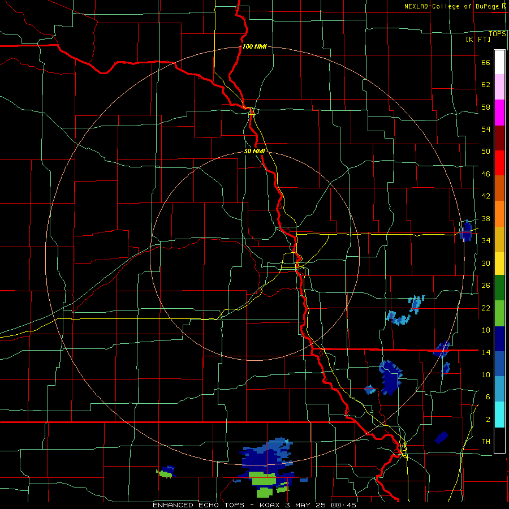Click the '46' legend value
This screenshot has height=509, width=509.
click(x=486, y=174)
